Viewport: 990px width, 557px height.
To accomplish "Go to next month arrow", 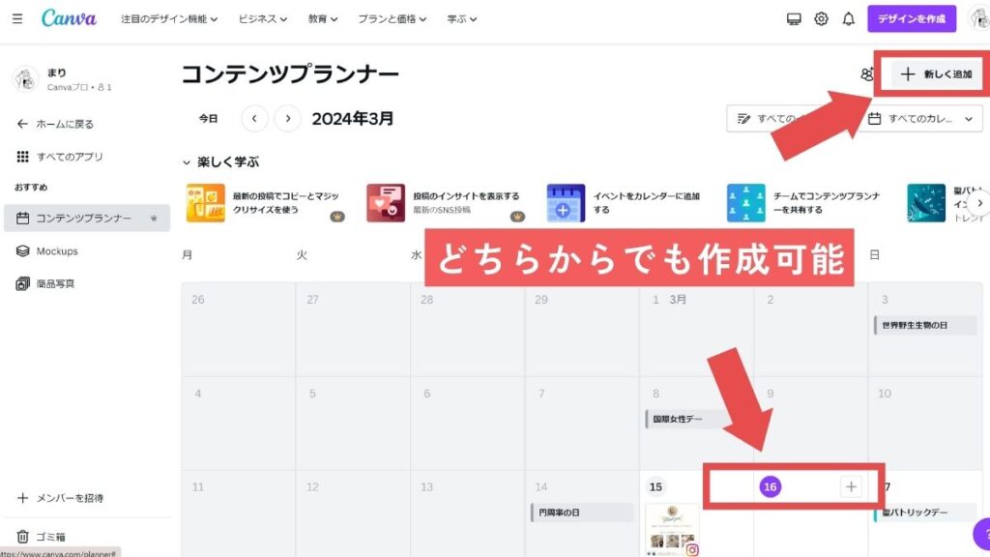I will (288, 119).
